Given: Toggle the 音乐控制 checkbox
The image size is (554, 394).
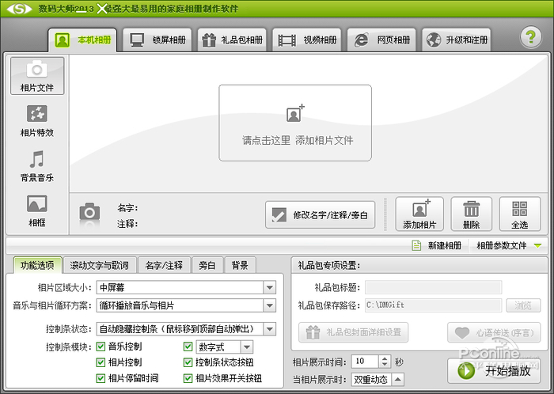Looking at the screenshot, I should coord(101,347).
